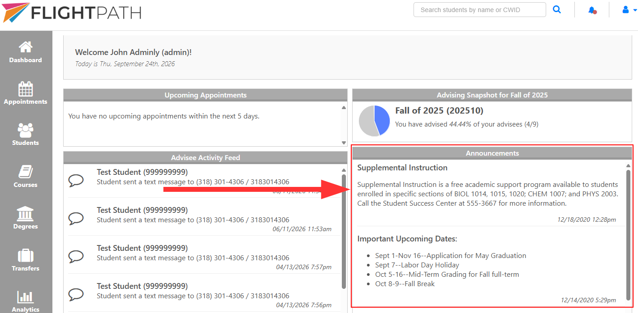Click 'Sept 1-Nov 16--Application for May Graduation'

[451, 256]
